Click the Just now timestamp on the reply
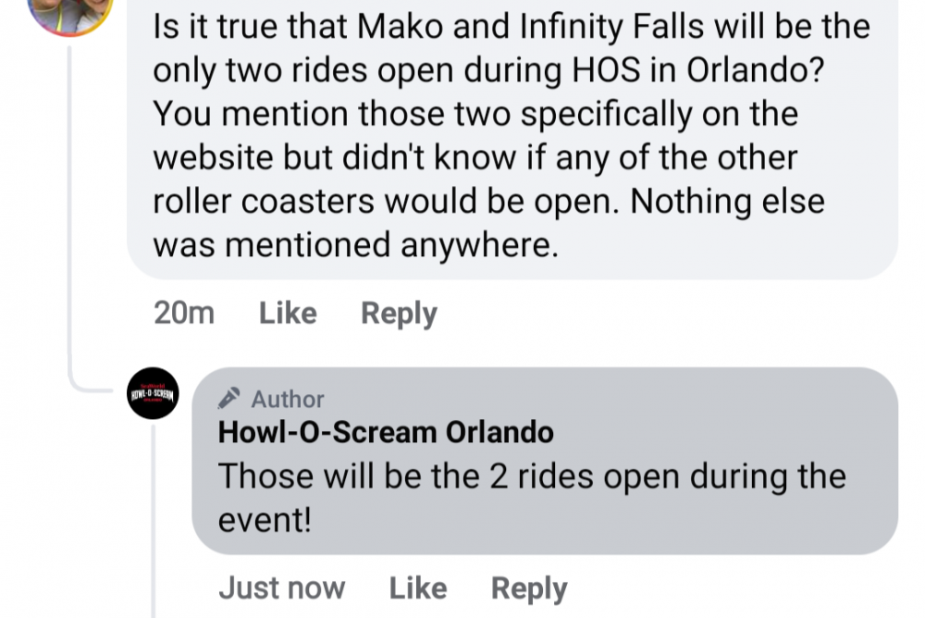 [281, 587]
